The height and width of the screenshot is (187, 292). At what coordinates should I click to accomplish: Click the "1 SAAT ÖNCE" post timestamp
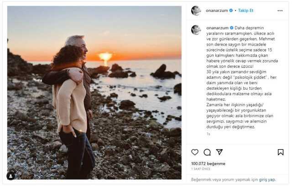(x=202, y=169)
